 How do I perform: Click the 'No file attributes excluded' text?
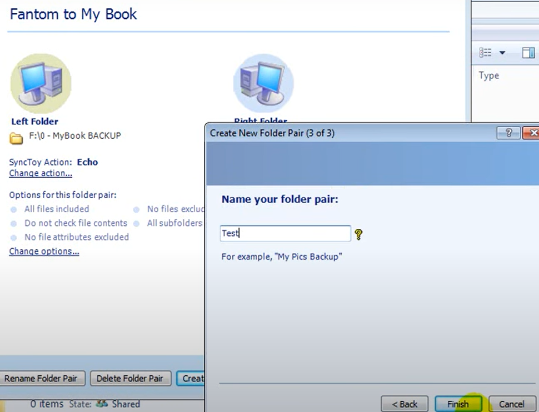pyautogui.click(x=77, y=237)
